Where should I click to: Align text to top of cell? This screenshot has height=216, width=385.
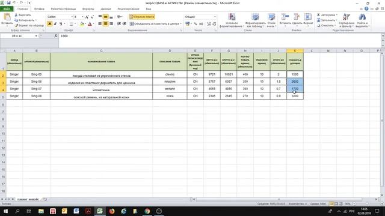(x=100, y=17)
